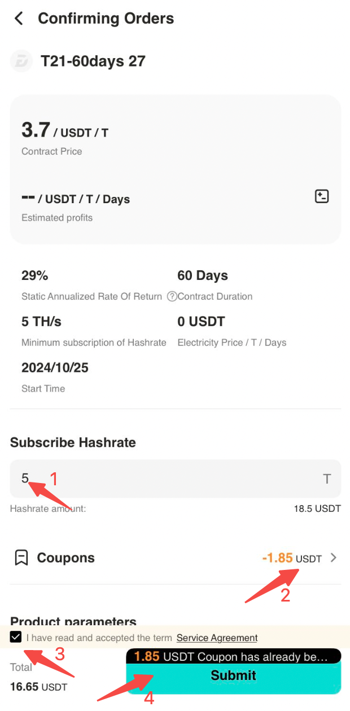This screenshot has width=350, height=711.
Task: Open coupon discount -1.85 USDT selection
Action: click(292, 558)
